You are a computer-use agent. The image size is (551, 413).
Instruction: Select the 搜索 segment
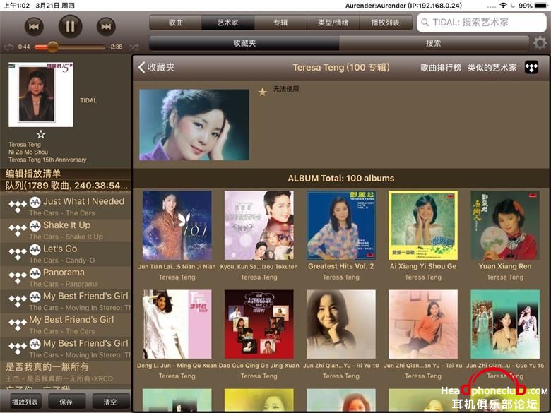pos(434,43)
